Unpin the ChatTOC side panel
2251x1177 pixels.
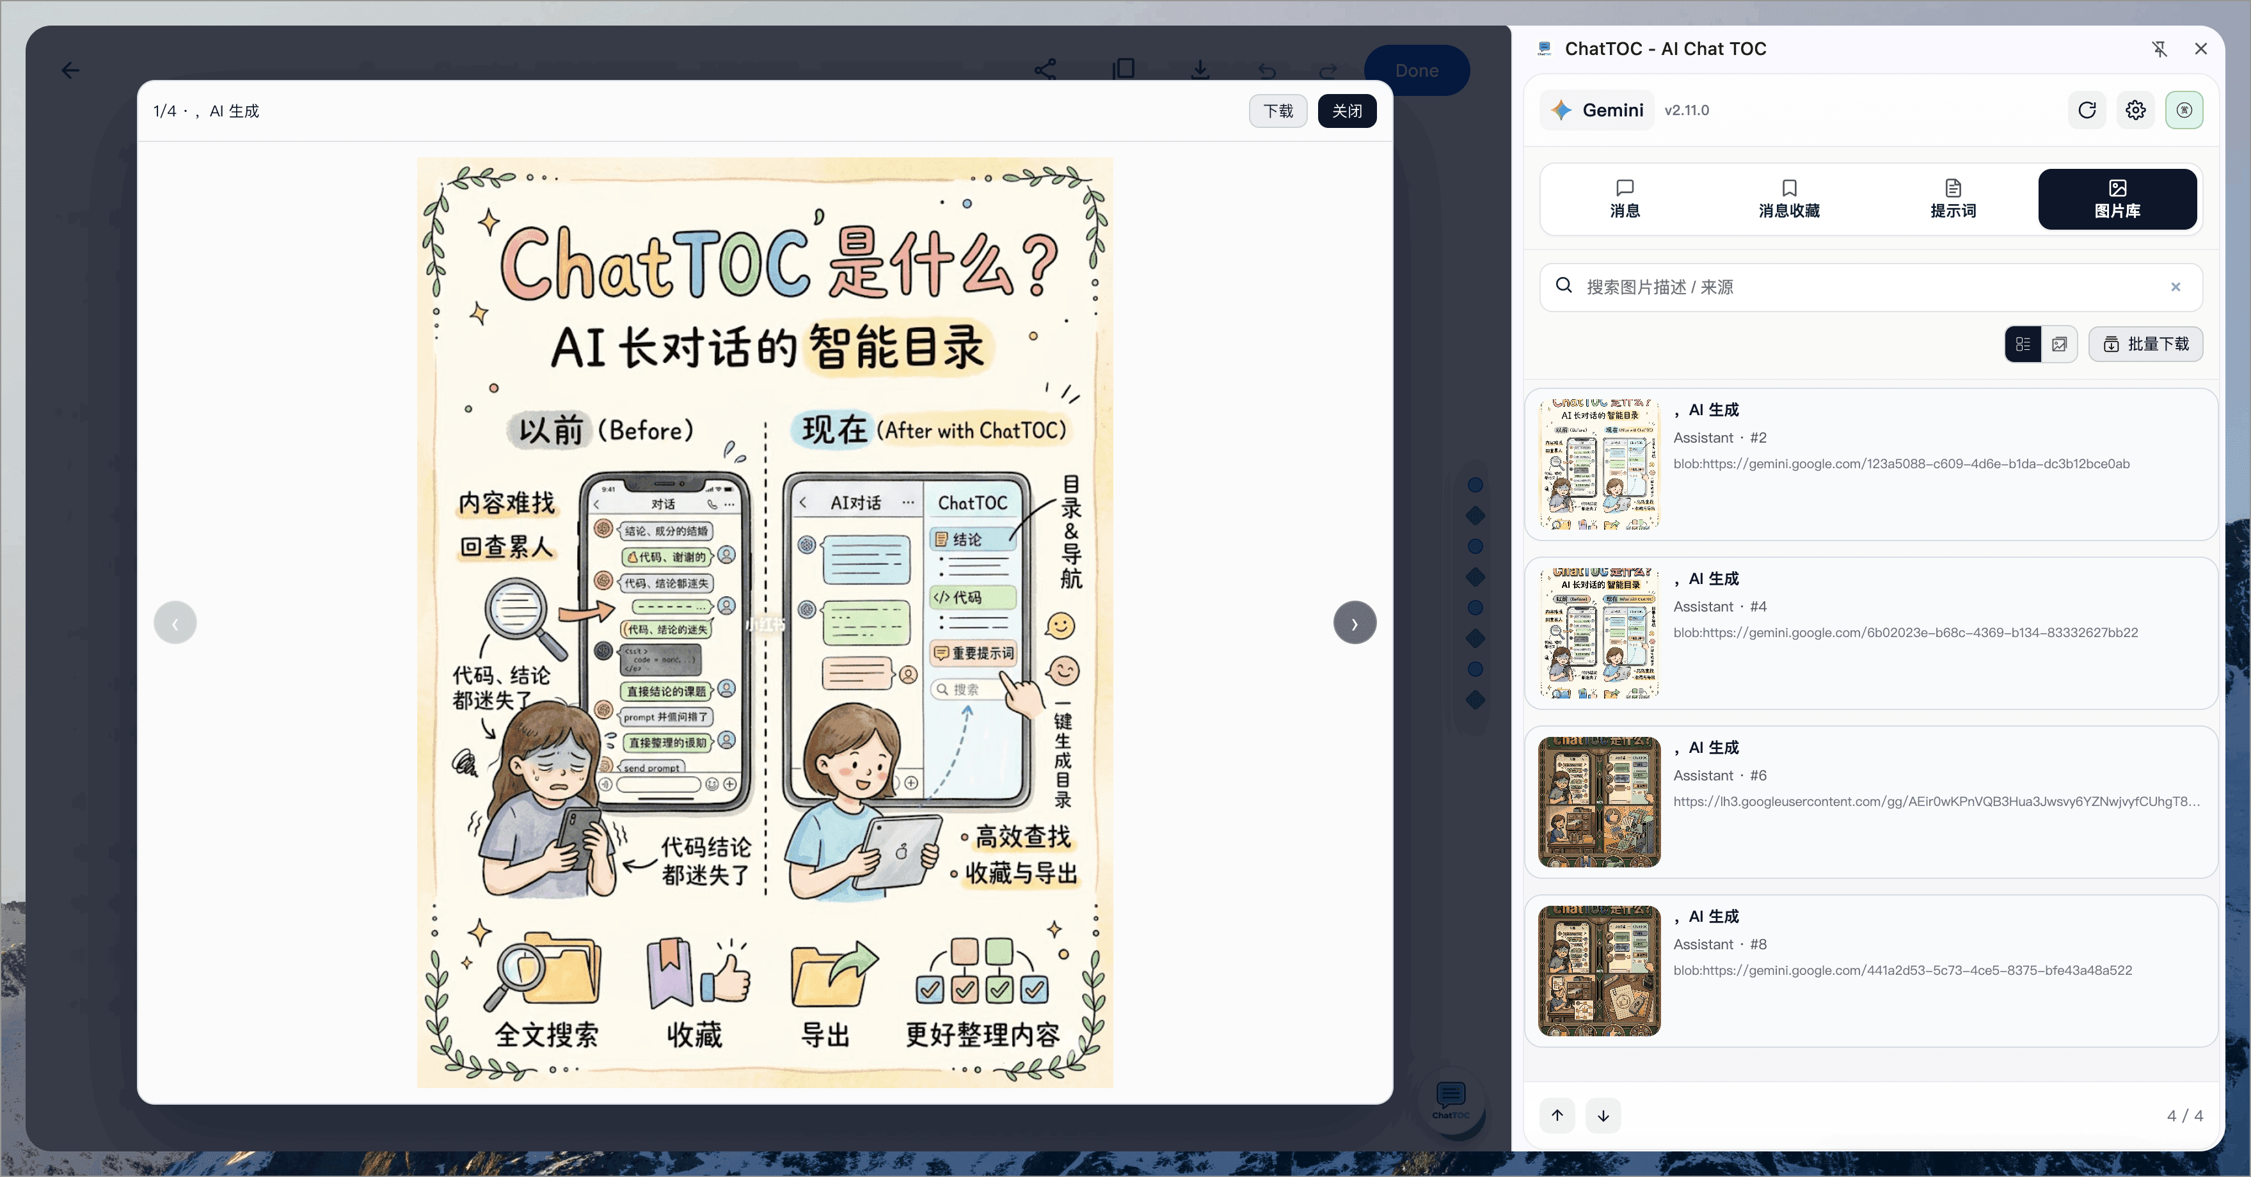tap(2160, 49)
